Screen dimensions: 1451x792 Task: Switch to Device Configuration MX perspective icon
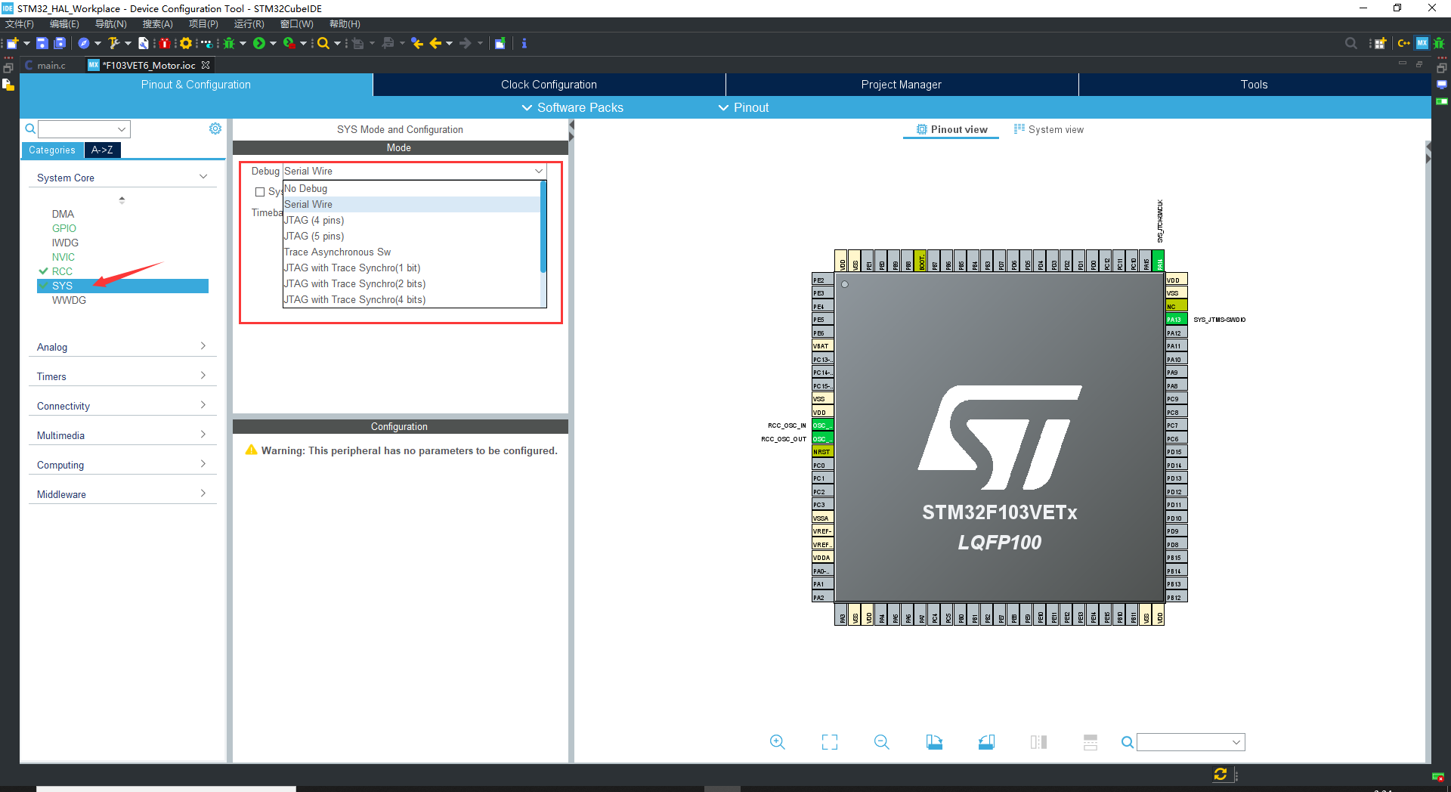tap(1422, 43)
